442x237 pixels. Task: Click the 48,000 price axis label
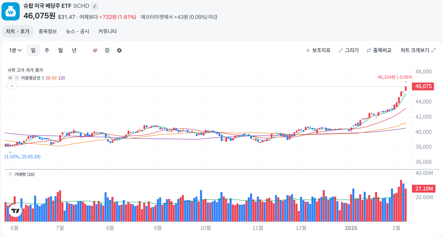point(423,72)
